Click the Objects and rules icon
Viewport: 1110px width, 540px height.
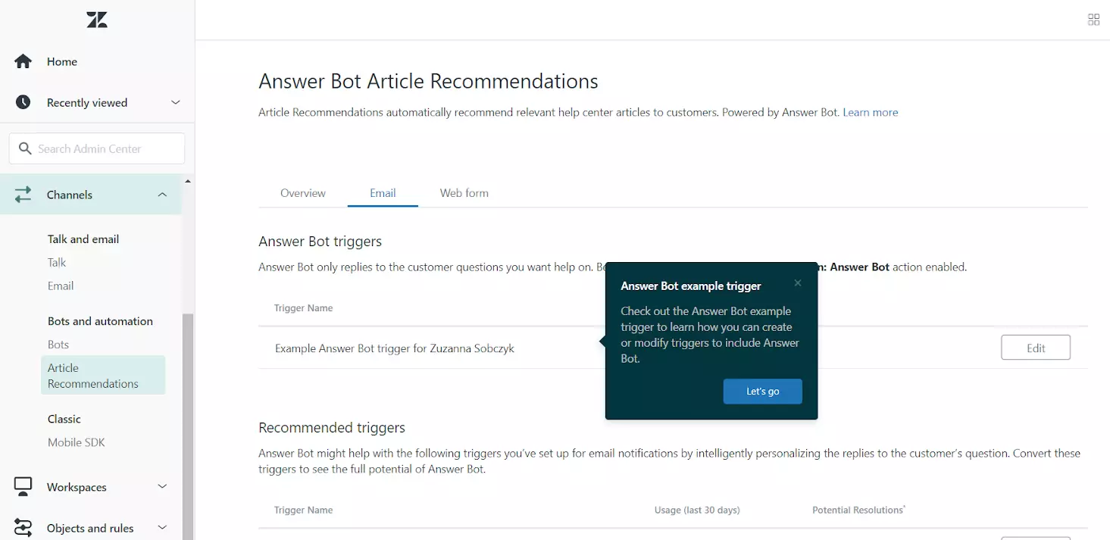click(23, 528)
